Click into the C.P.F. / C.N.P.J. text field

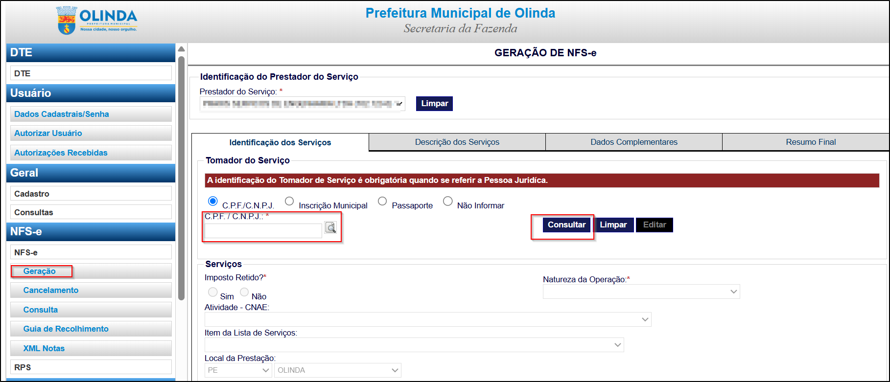tap(263, 230)
